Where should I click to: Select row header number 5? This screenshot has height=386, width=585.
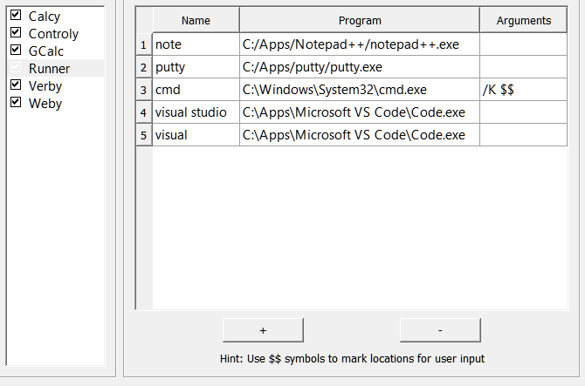144,135
